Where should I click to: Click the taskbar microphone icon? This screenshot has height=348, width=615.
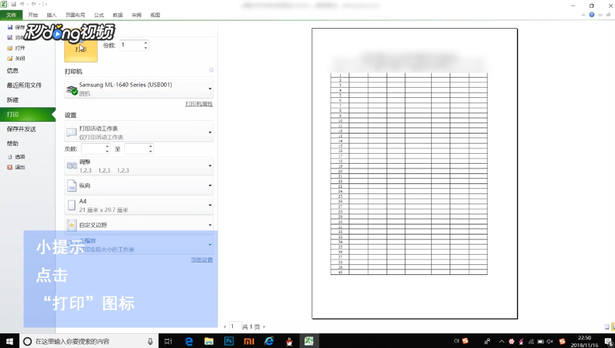pyautogui.click(x=150, y=341)
